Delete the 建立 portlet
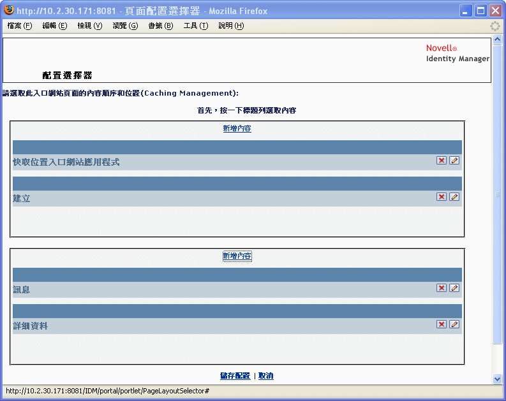The height and width of the screenshot is (401, 506). pos(441,196)
